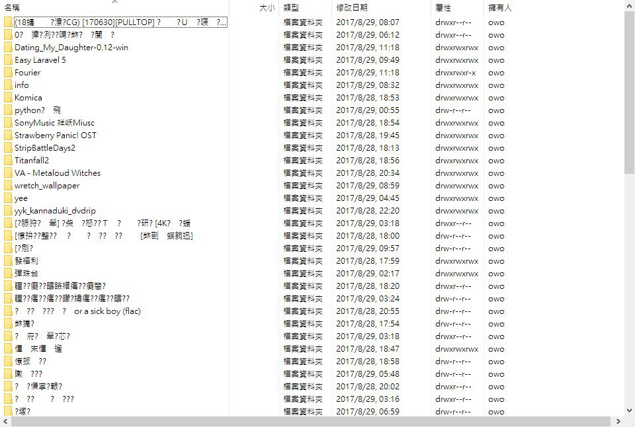
Task: Click the 擁有人 owner column header
Action: [500, 8]
